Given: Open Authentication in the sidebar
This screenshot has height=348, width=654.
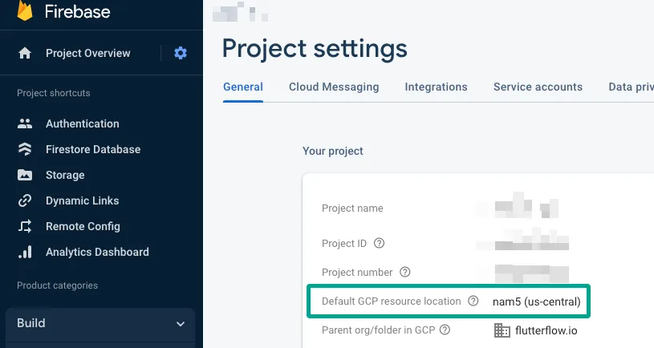Looking at the screenshot, I should point(83,123).
